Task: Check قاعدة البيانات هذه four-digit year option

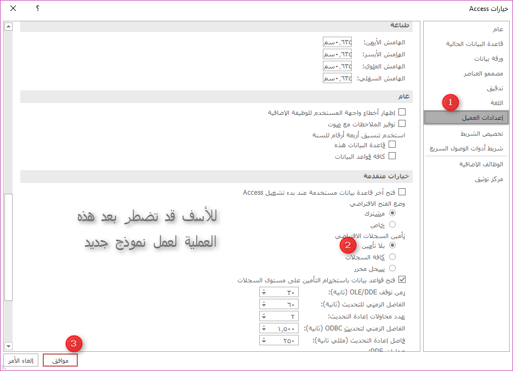Action: point(392,144)
